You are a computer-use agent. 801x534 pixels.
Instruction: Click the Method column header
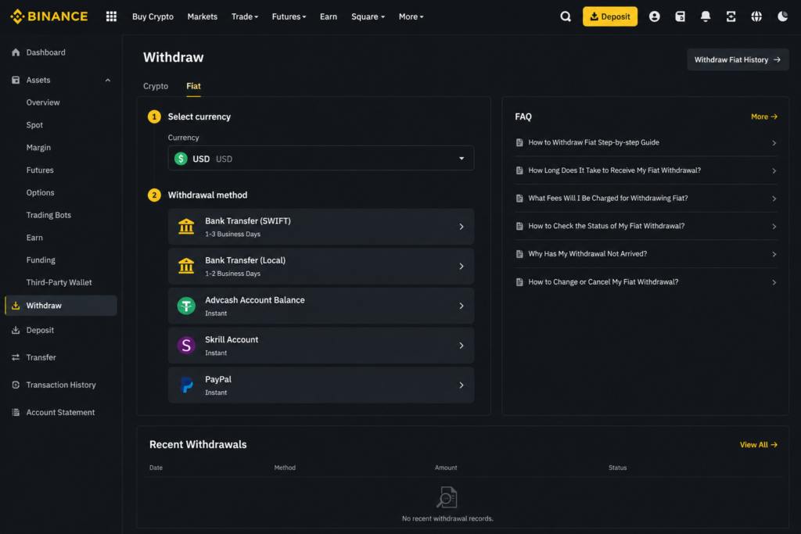pos(285,468)
